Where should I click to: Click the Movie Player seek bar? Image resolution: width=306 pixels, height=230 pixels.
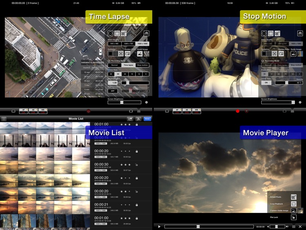(x=209, y=227)
